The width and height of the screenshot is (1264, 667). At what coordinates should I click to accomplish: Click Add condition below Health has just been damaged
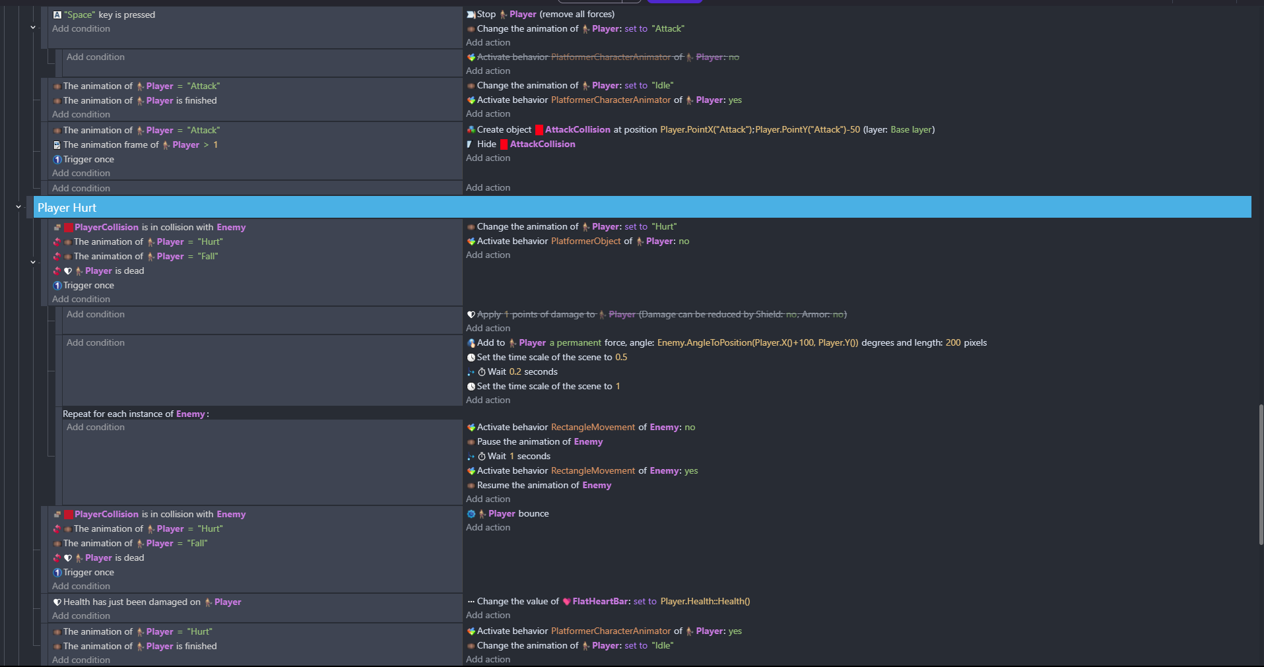click(81, 616)
